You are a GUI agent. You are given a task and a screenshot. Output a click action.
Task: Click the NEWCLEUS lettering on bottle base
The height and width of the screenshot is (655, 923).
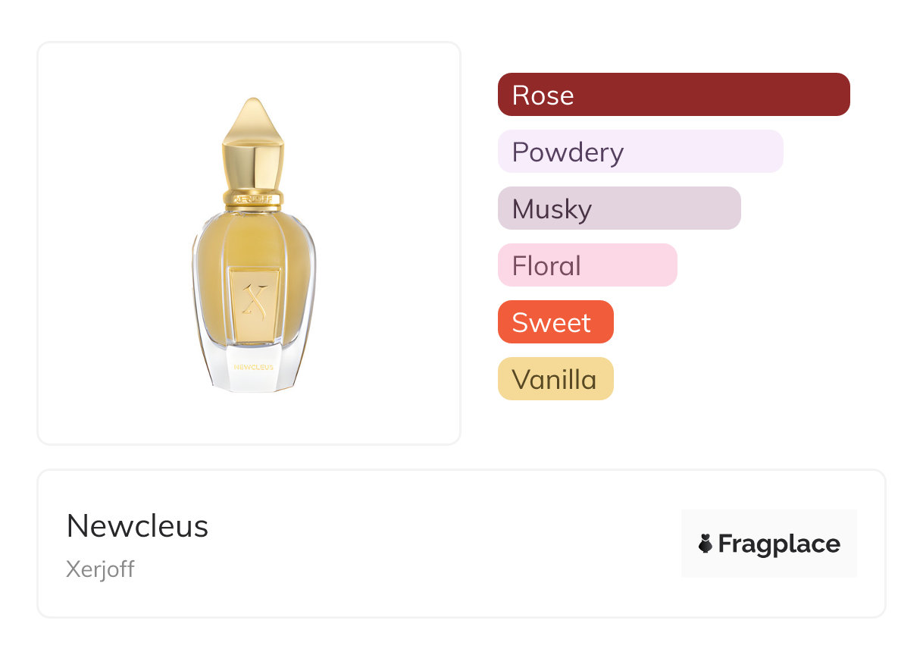click(254, 367)
